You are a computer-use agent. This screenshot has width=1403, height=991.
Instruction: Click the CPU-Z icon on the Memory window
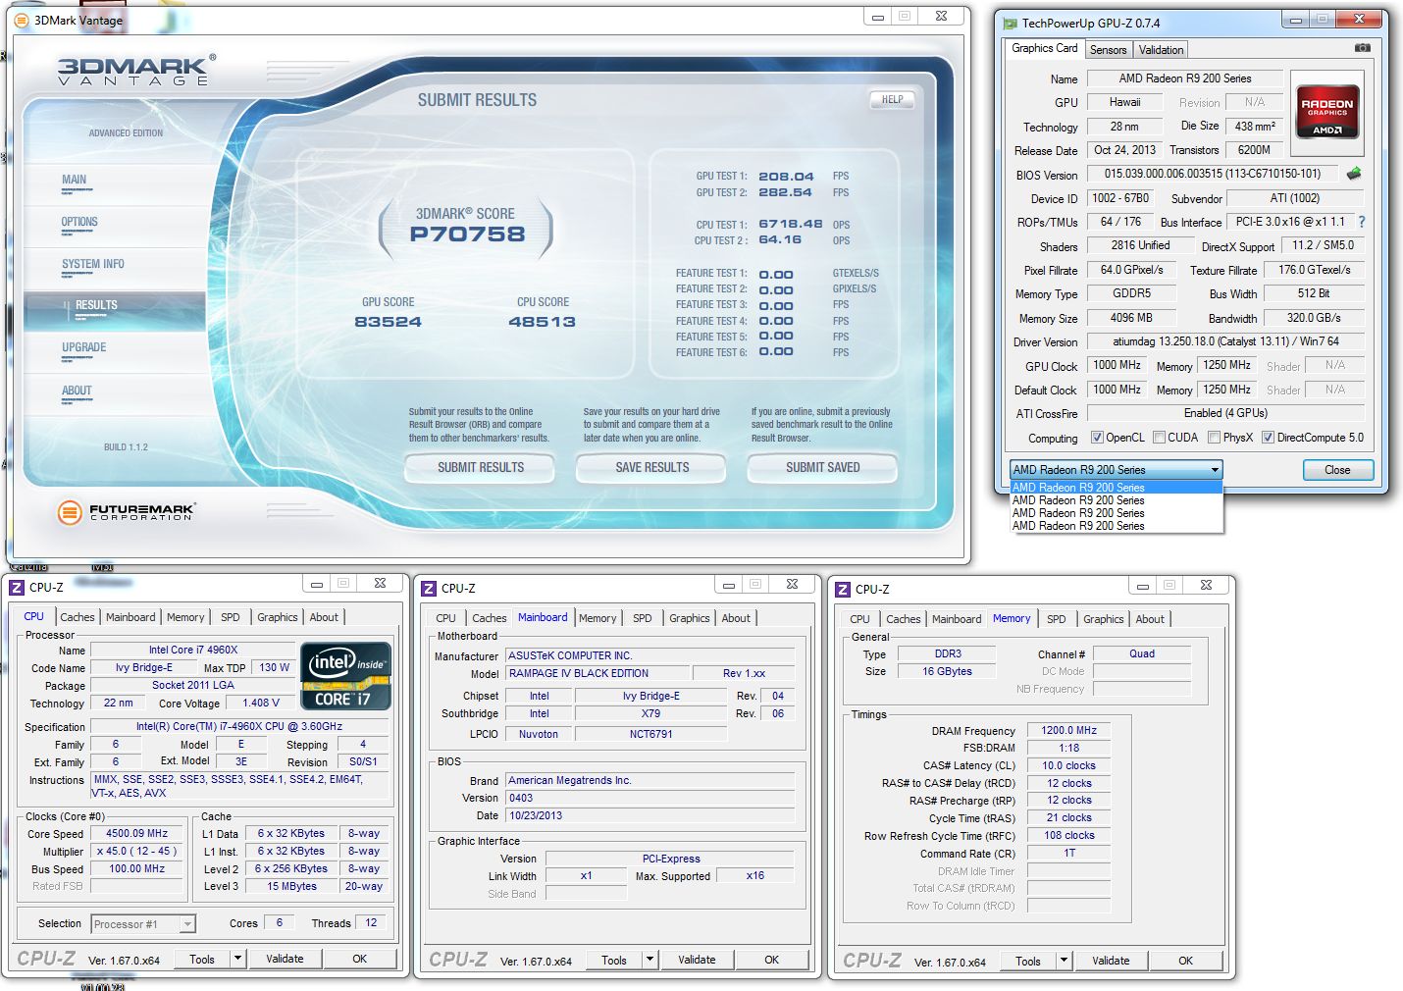tap(843, 590)
